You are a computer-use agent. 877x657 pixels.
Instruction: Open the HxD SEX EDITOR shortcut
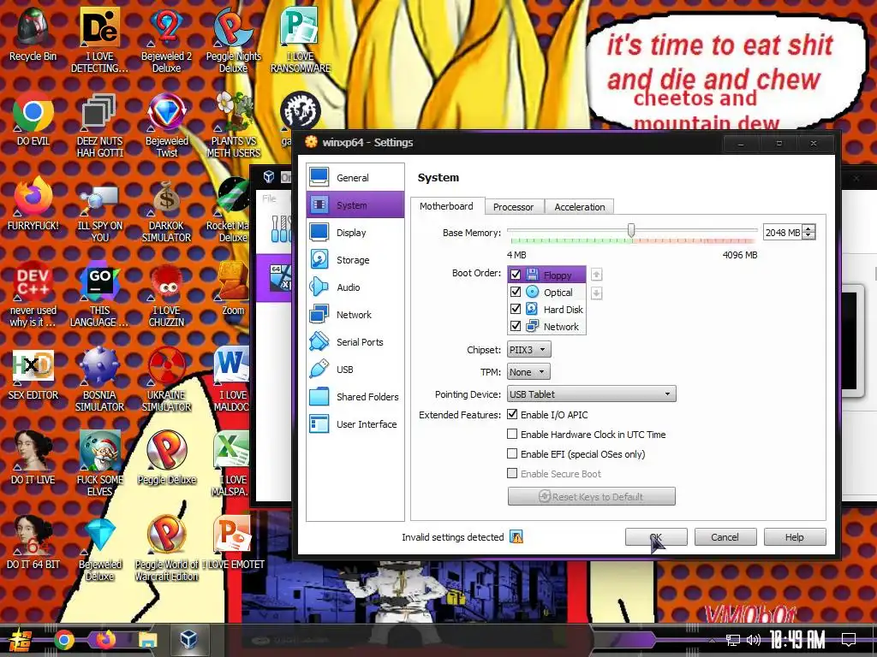coord(33,375)
